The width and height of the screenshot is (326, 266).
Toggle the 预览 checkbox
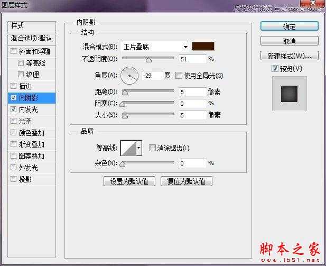point(275,68)
